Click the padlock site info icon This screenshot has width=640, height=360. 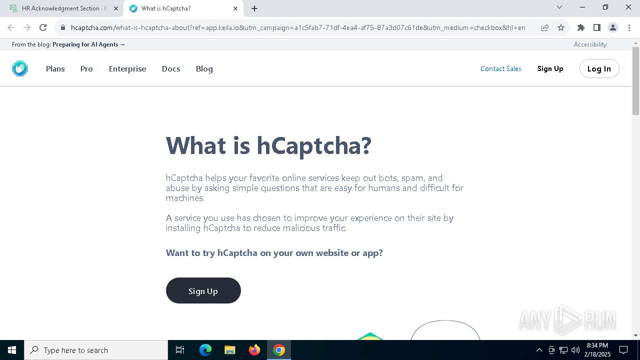(x=63, y=27)
